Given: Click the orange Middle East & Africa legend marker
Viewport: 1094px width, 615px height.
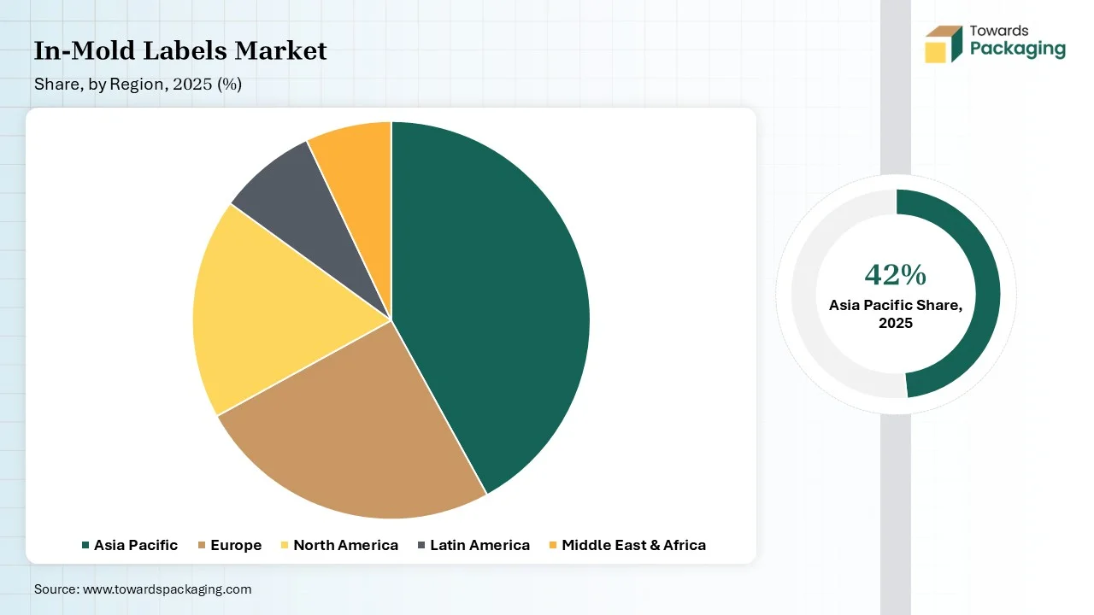Looking at the screenshot, I should point(553,545).
